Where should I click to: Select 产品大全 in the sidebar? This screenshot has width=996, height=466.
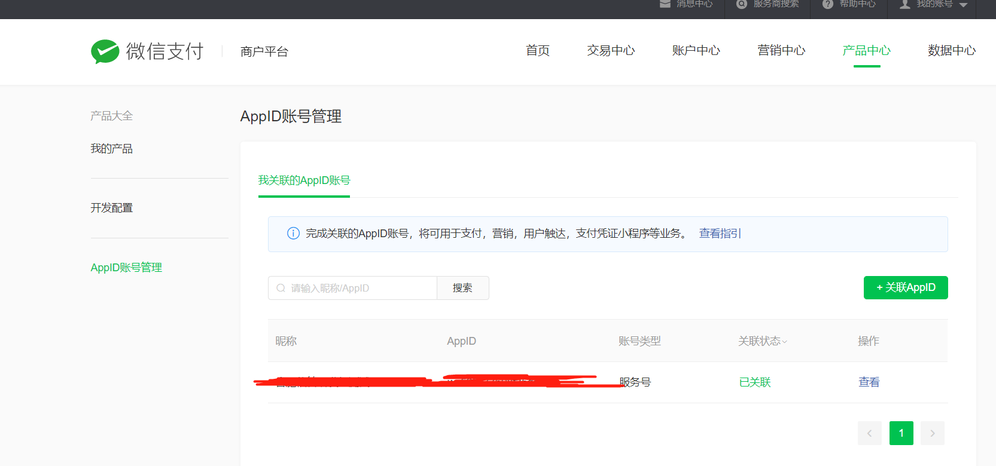point(112,116)
